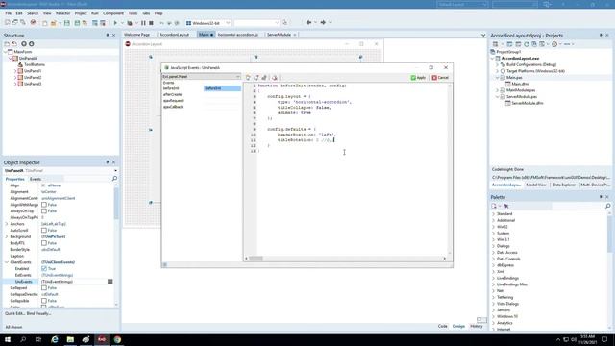Click the refresh icon in Projects panel toolbar

pos(527,44)
